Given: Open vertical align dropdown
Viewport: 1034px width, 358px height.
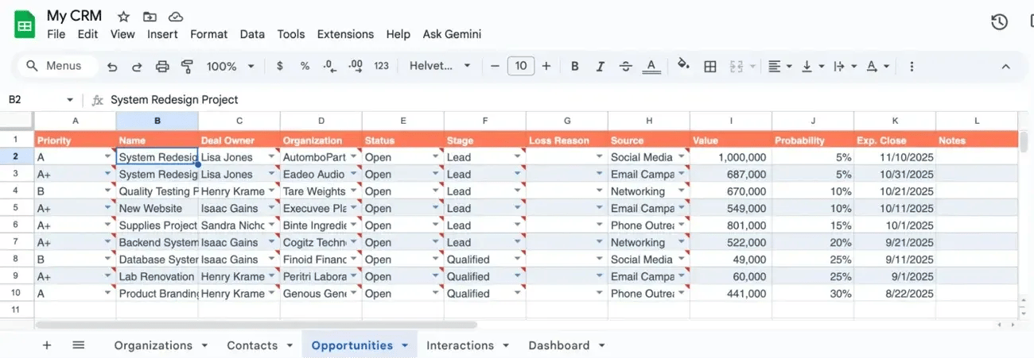Looking at the screenshot, I should (812, 67).
